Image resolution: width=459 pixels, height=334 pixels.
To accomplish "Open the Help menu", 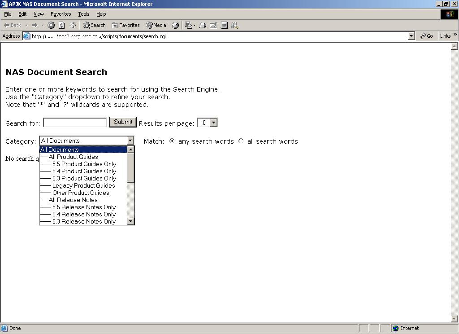I will (101, 14).
